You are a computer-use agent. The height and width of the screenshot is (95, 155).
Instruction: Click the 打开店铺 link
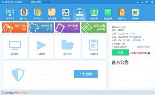point(133,37)
